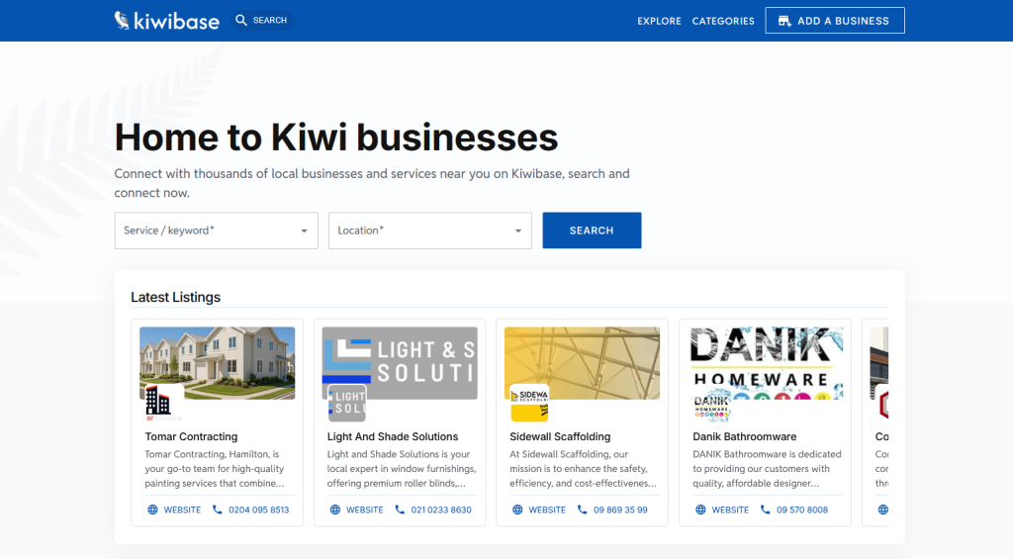The height and width of the screenshot is (559, 1013).
Task: Click Tomar Contracting description text
Action: pyautogui.click(x=215, y=469)
